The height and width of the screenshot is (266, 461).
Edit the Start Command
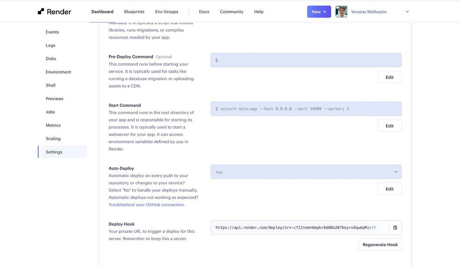tap(390, 126)
